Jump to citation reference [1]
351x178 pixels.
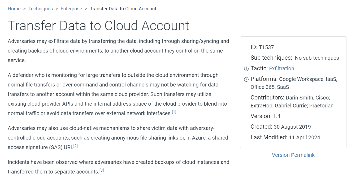[174, 112]
